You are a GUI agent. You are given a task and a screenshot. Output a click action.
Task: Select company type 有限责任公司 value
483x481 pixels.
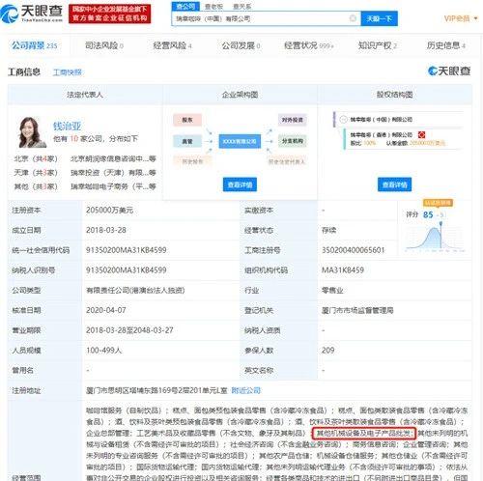click(135, 290)
